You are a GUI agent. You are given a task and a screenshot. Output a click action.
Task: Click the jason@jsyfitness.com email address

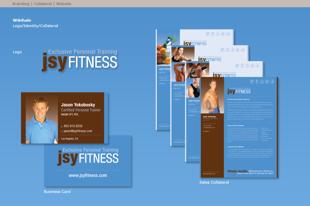78,131
